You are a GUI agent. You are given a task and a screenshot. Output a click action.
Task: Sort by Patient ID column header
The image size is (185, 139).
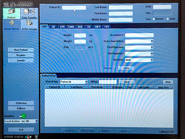pyautogui.click(x=55, y=87)
